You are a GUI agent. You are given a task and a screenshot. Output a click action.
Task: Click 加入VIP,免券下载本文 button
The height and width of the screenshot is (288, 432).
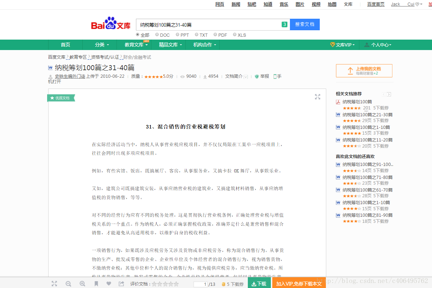click(299, 283)
